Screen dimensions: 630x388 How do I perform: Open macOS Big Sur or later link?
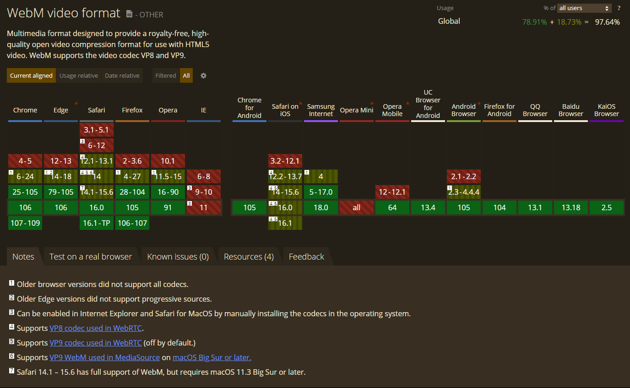coord(212,357)
